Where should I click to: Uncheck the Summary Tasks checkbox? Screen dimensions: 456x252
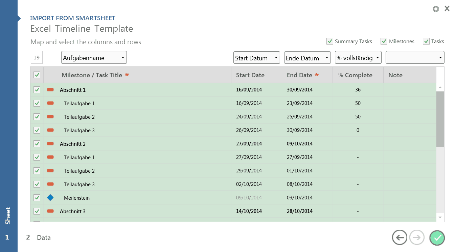[329, 41]
